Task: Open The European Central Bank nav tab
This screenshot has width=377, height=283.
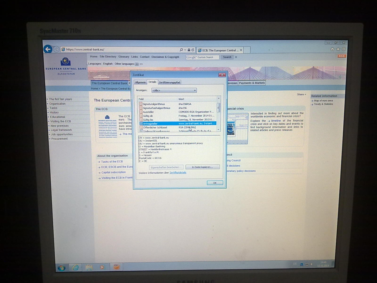Action: click(110, 83)
